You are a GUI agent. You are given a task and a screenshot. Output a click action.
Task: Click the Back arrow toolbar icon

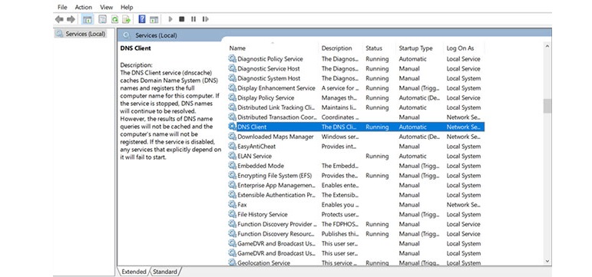(x=59, y=19)
